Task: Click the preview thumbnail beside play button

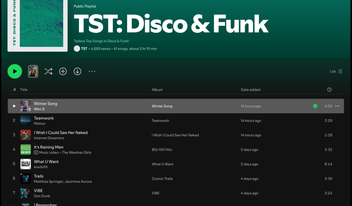Action: click(33, 71)
